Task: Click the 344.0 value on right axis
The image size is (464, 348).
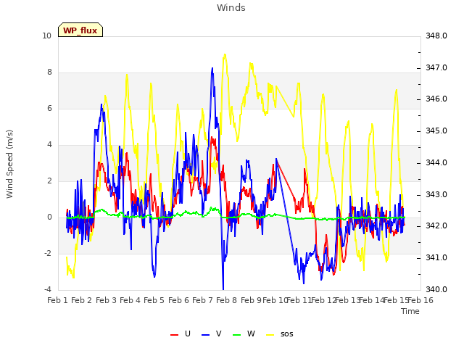Action: (x=436, y=162)
